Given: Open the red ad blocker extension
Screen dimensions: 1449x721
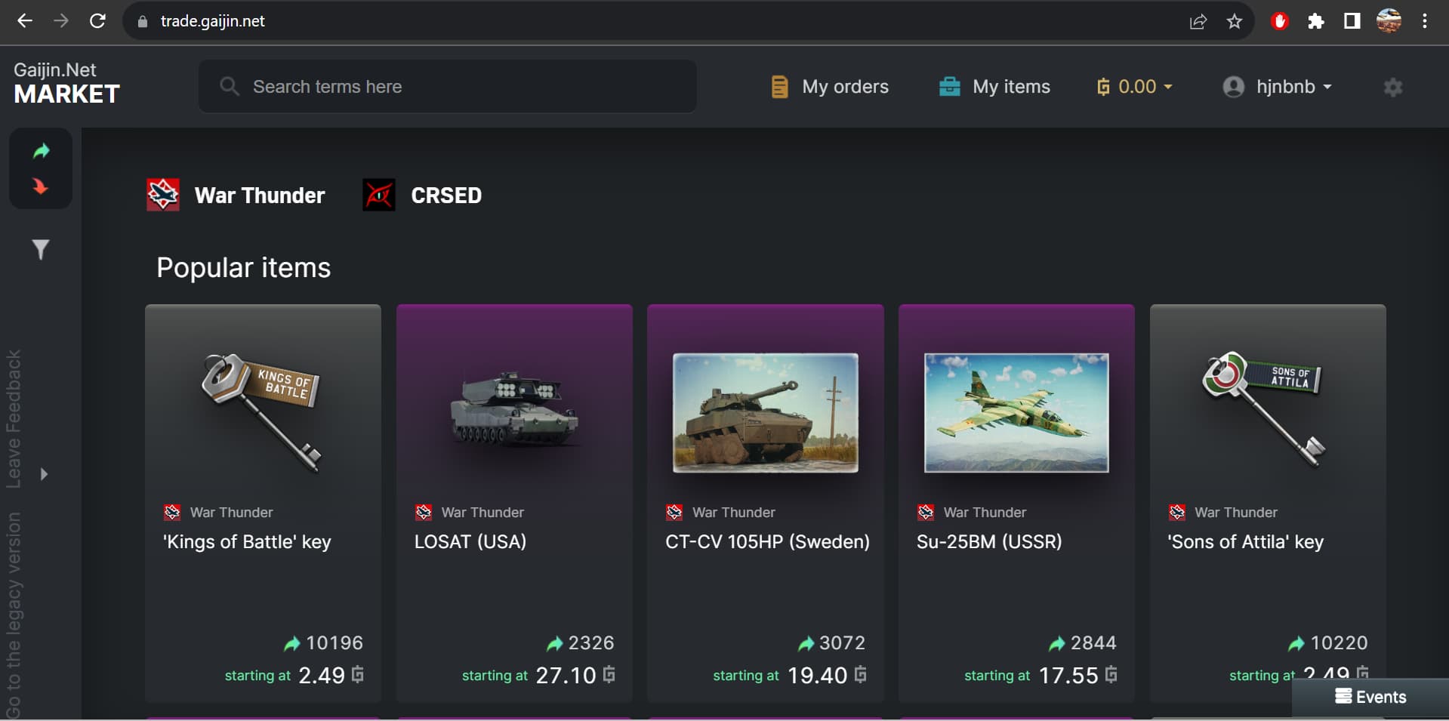Looking at the screenshot, I should [x=1279, y=21].
